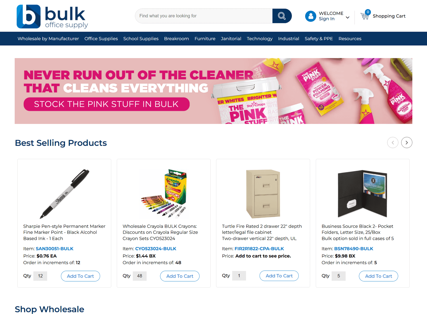
Task: Show previous best selling products arrow
Action: click(393, 143)
